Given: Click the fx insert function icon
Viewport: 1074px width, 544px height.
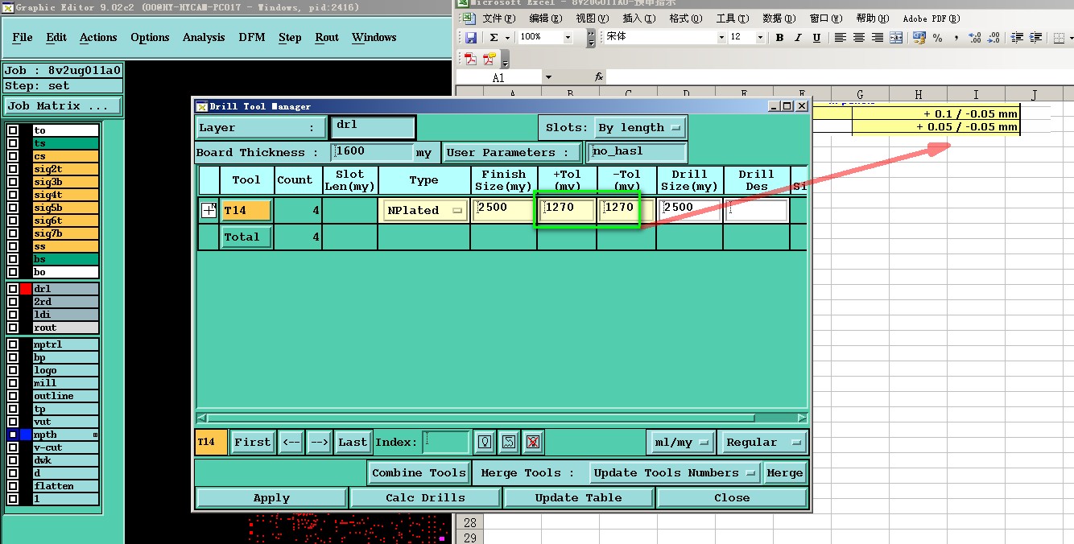Looking at the screenshot, I should tap(599, 77).
